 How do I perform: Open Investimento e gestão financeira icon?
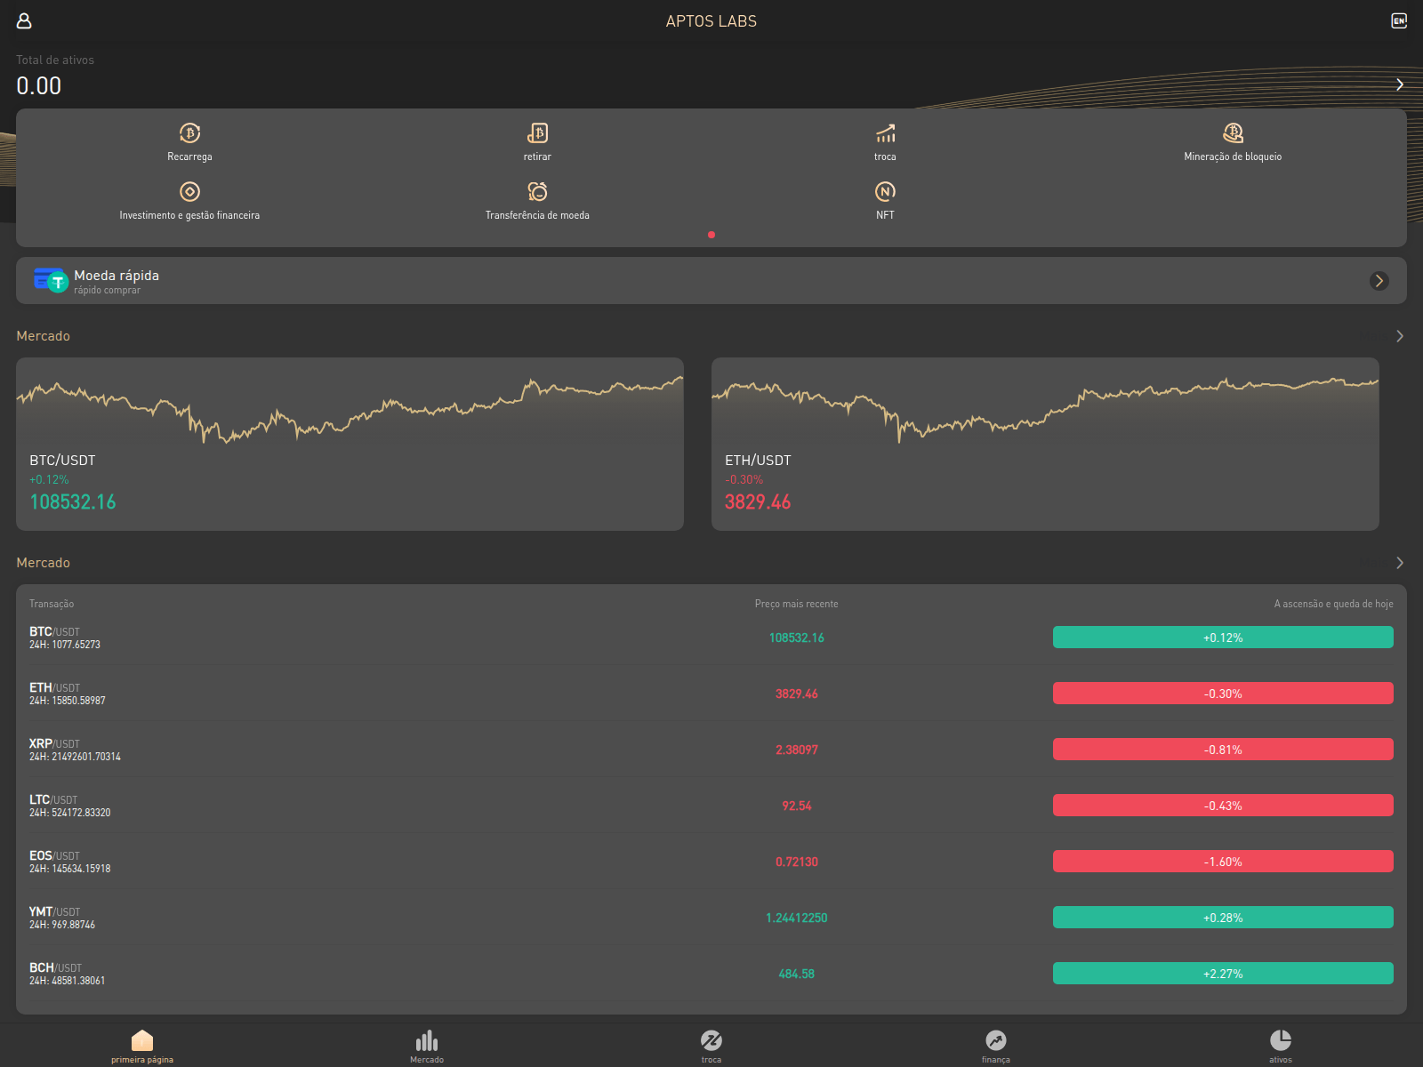189,192
